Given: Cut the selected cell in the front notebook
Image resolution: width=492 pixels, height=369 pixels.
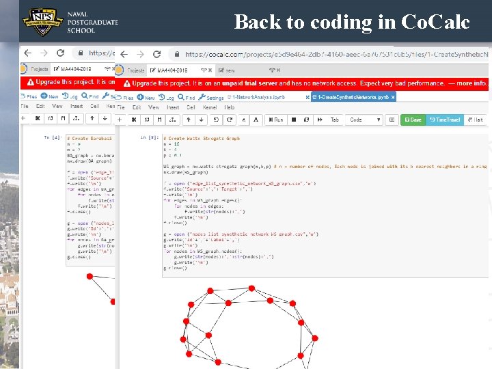Looking at the screenshot, I should [x=134, y=120].
